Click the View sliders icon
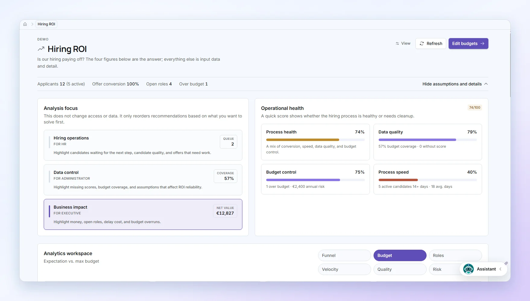 397,43
